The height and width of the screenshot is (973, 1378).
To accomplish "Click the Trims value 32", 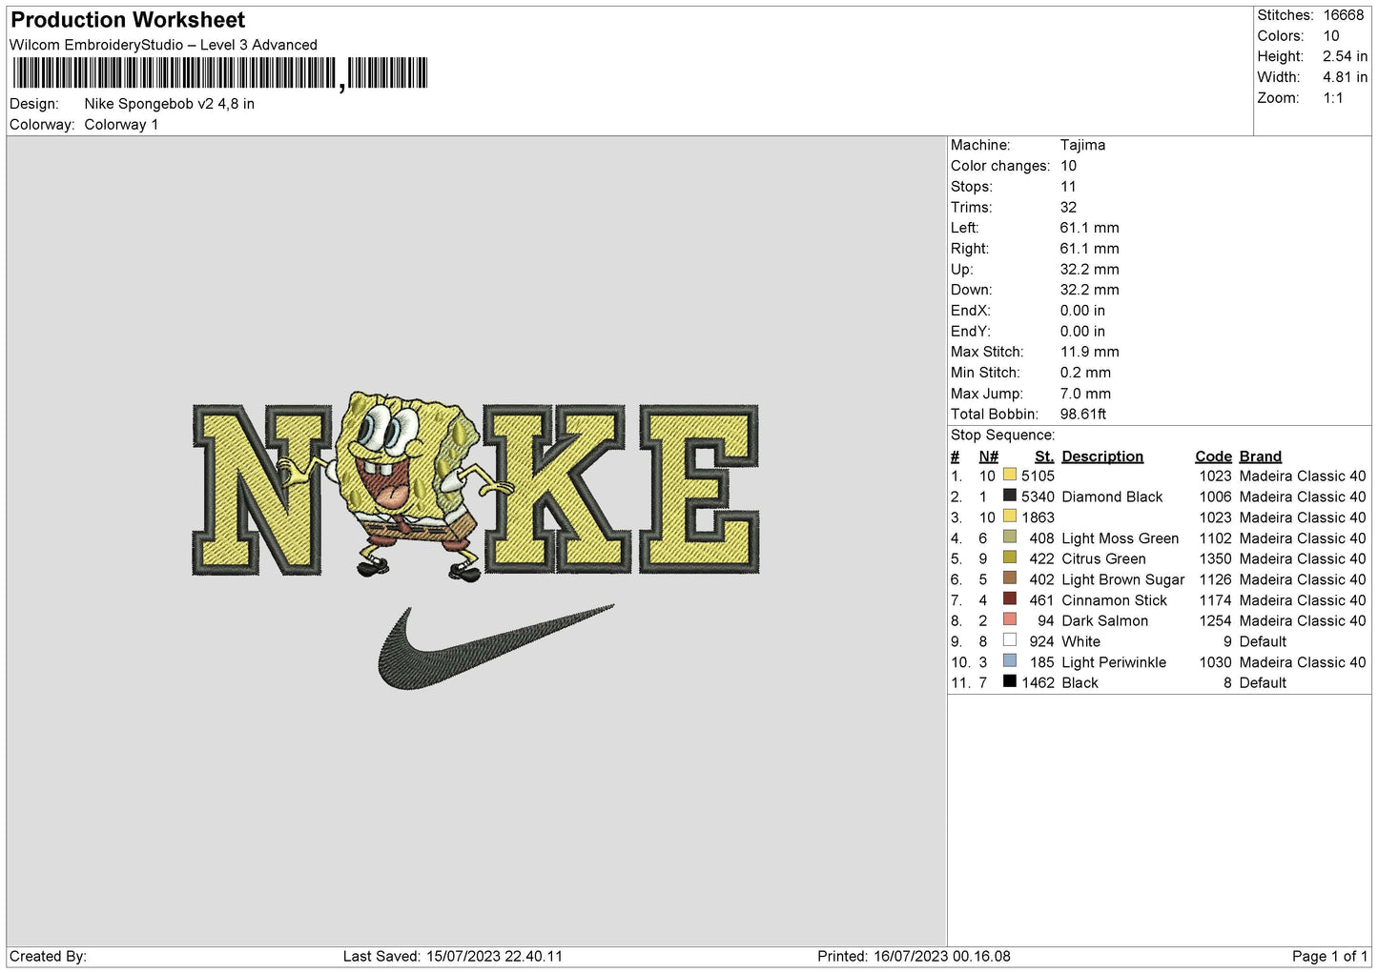I will tap(1068, 207).
